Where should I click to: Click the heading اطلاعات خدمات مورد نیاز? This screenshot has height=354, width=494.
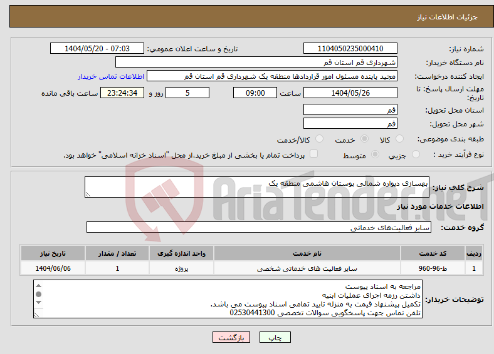(x=440, y=206)
